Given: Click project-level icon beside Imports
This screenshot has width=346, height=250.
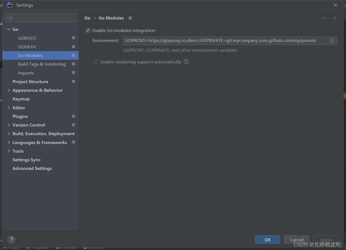Looking at the screenshot, I should click(73, 73).
